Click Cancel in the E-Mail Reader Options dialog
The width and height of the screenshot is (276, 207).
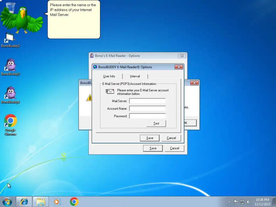(171, 138)
